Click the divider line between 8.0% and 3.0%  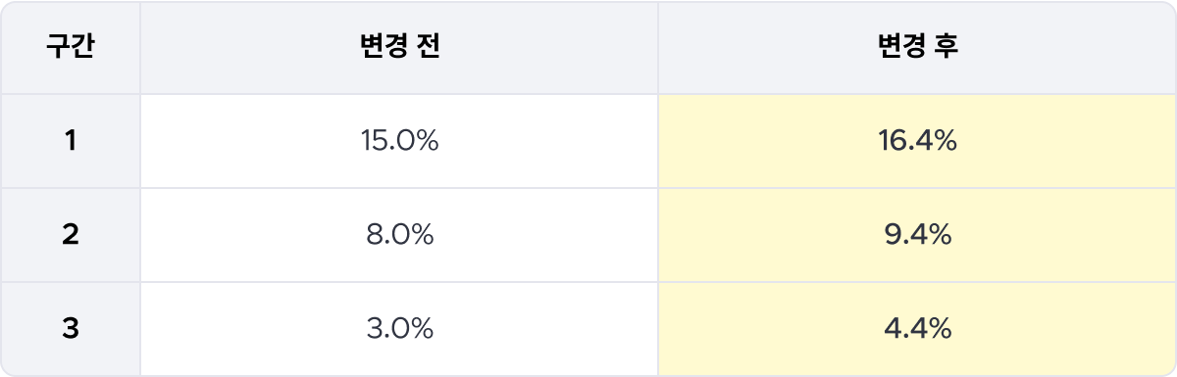click(399, 282)
